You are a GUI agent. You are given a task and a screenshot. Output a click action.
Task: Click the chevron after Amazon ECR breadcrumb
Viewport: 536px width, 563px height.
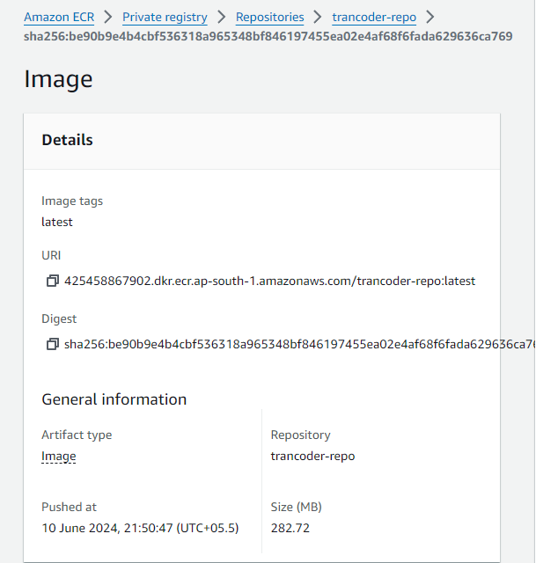tap(107, 17)
